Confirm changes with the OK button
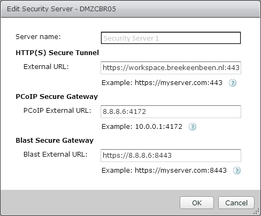This screenshot has height=216, width=261. [x=197, y=203]
